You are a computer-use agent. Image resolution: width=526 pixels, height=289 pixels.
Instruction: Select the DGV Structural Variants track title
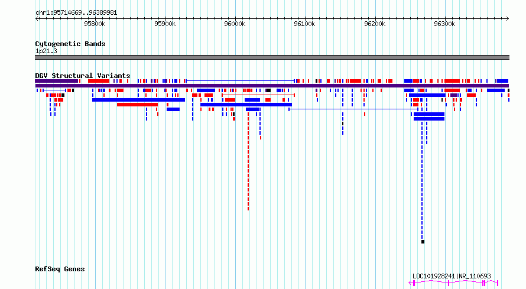pos(83,76)
